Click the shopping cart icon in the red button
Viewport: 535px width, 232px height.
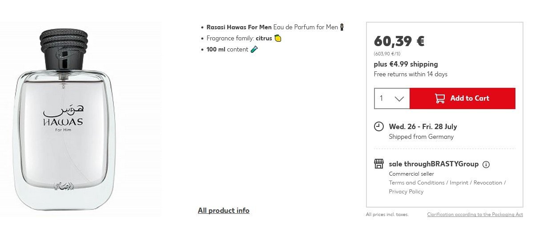pos(440,98)
